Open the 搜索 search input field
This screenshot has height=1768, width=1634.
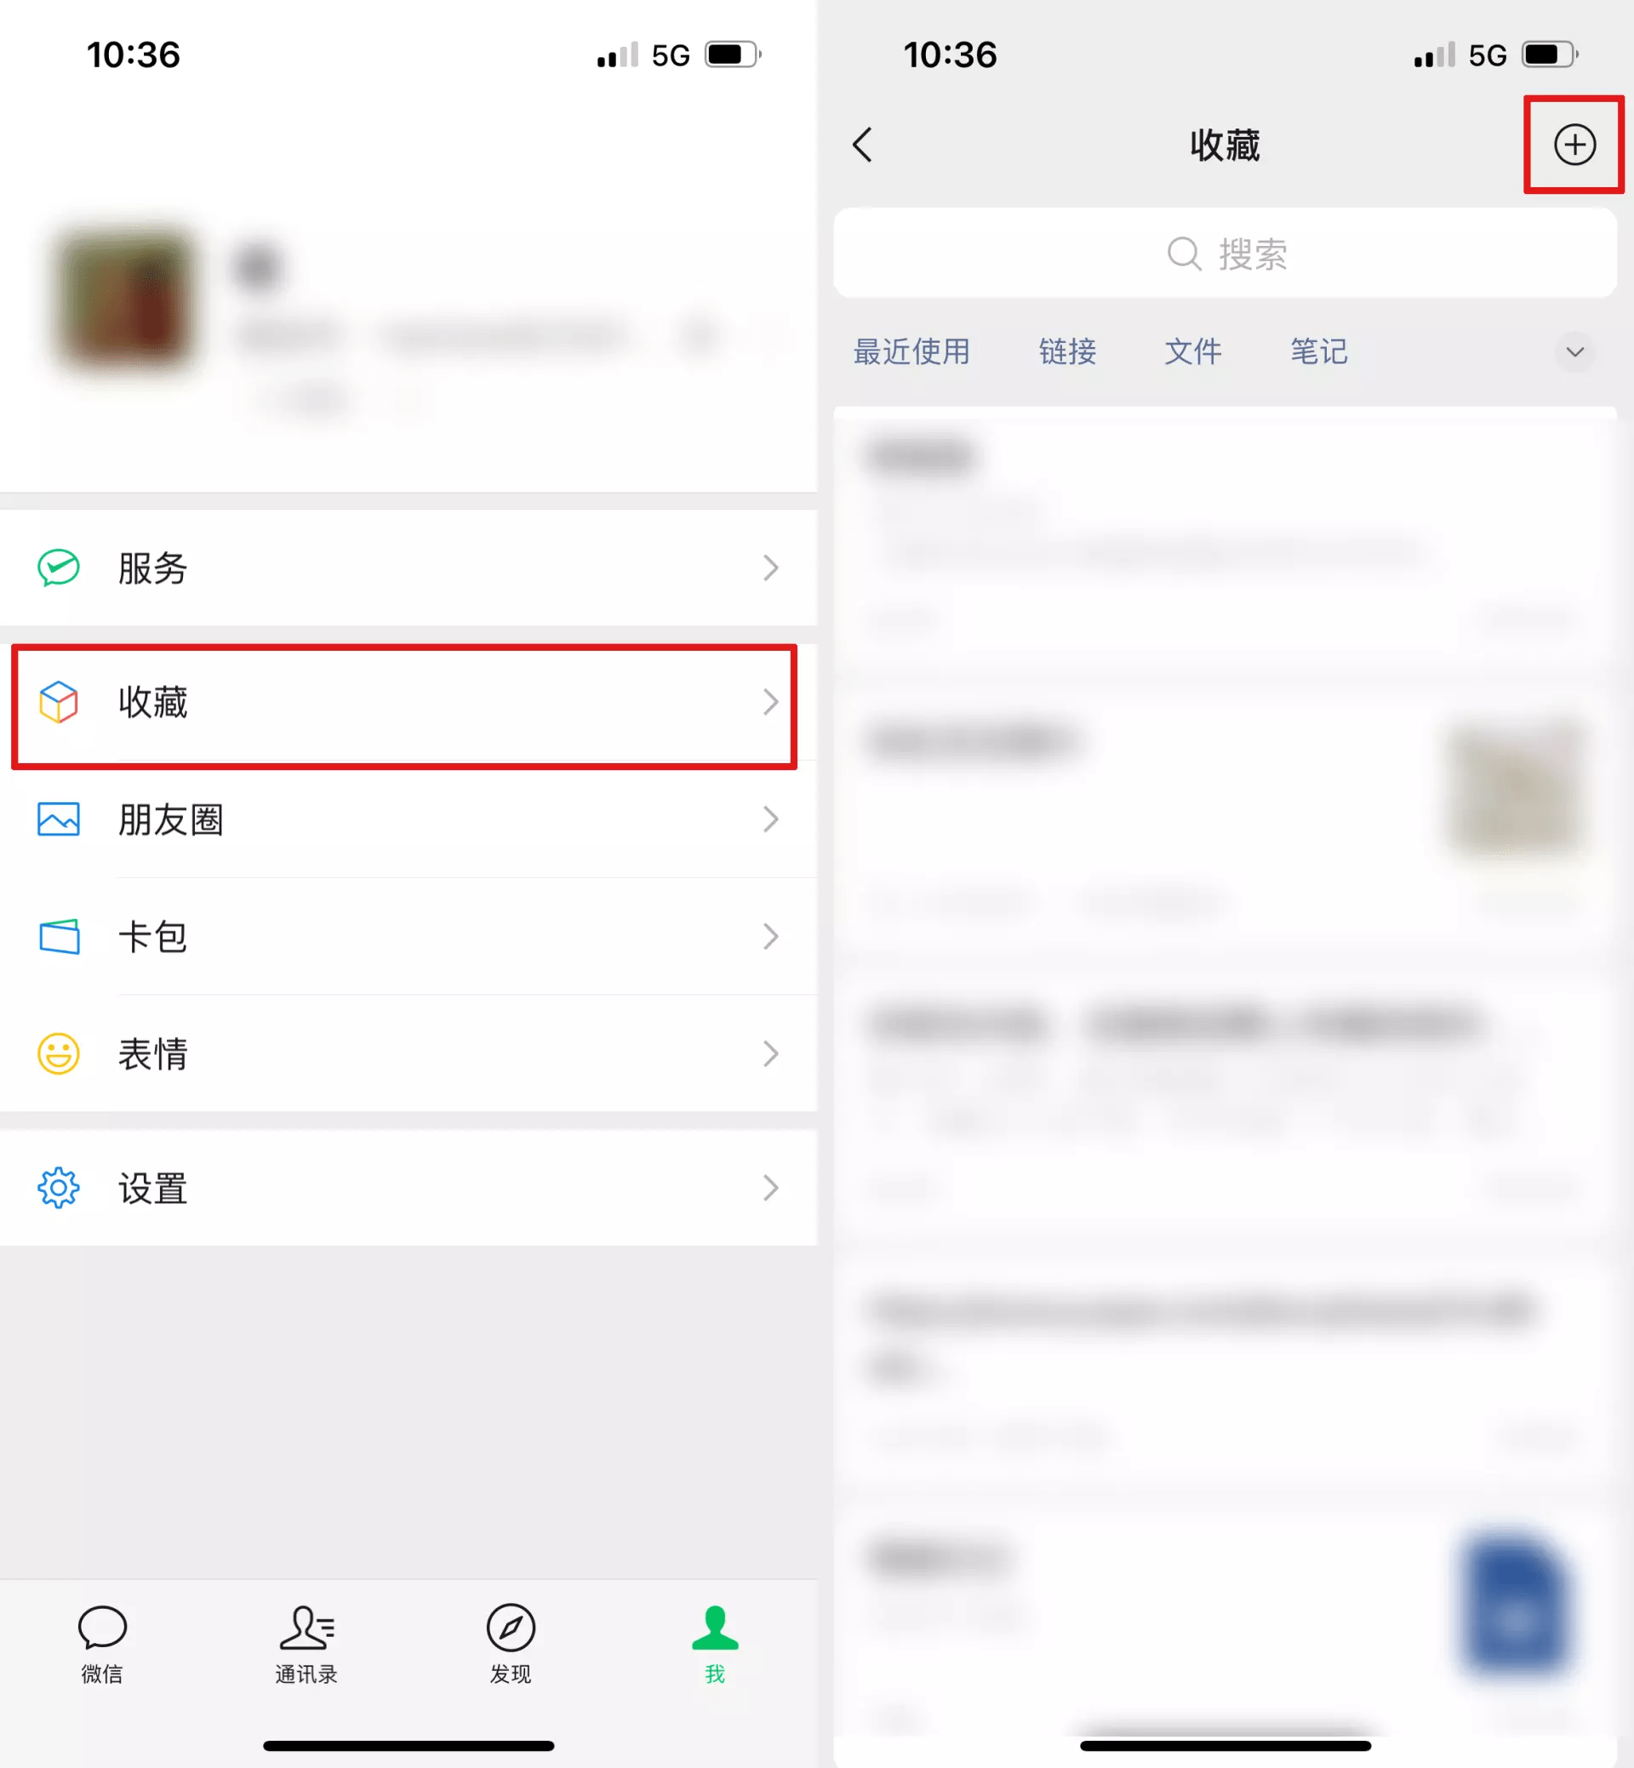(1225, 254)
